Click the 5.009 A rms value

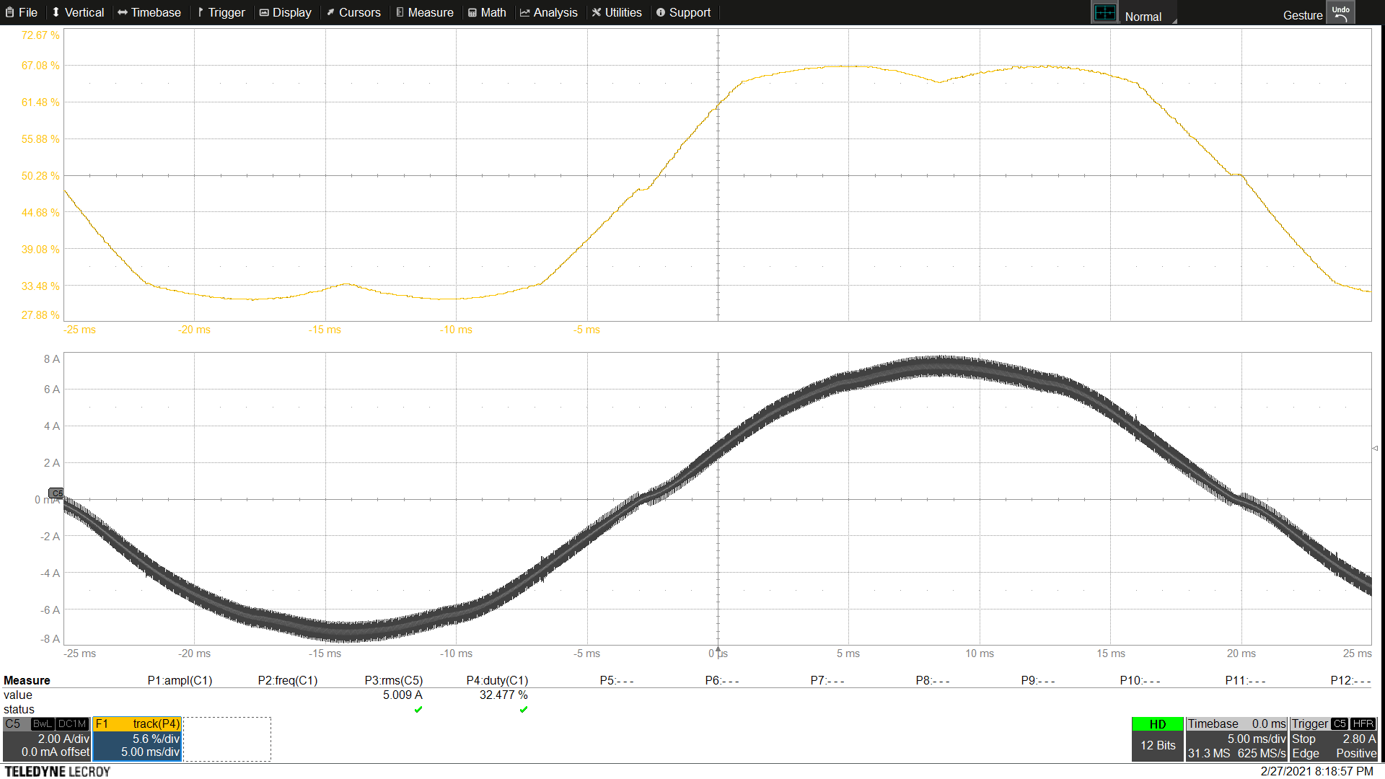(403, 695)
